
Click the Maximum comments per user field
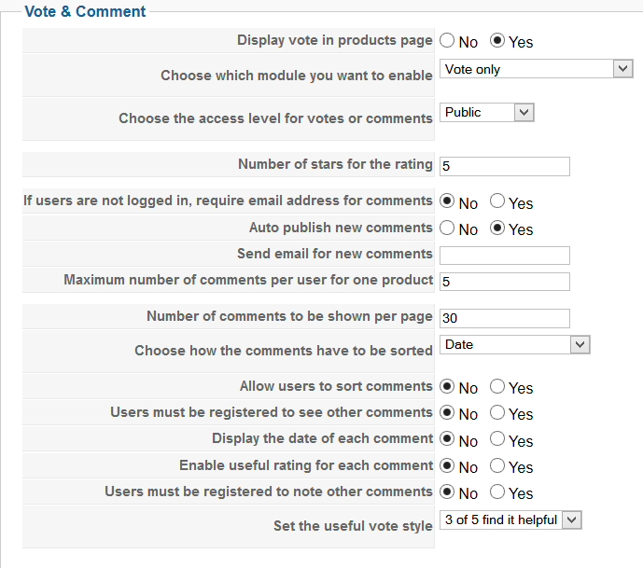coord(504,282)
